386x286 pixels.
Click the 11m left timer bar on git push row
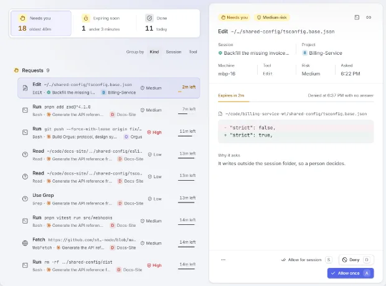(x=187, y=136)
